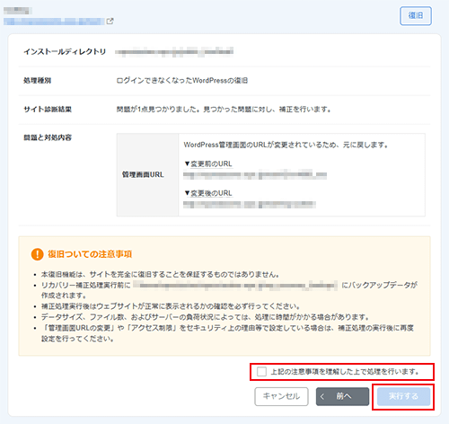Click the blurred URL under 変更前のURL

coord(255,174)
